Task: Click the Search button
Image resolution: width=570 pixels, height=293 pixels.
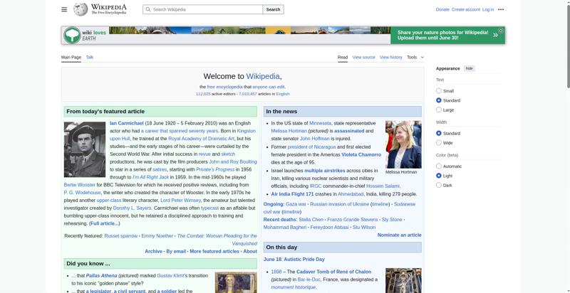Action: 273,9
